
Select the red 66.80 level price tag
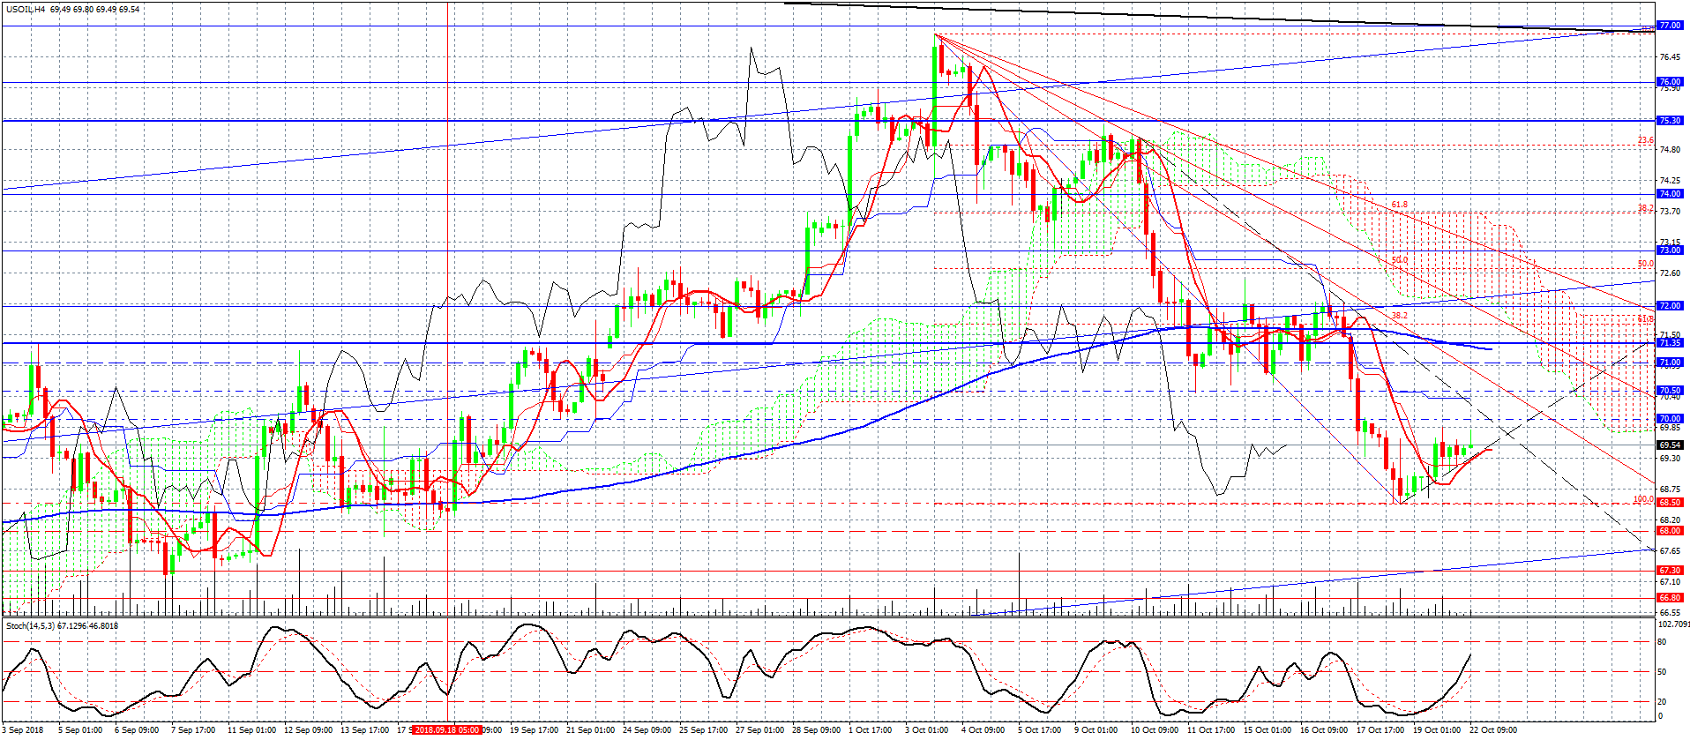[x=1670, y=598]
